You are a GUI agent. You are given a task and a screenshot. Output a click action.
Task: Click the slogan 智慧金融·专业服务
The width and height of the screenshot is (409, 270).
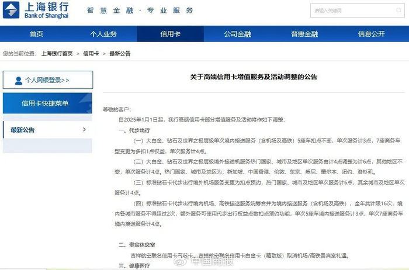[x=140, y=11]
